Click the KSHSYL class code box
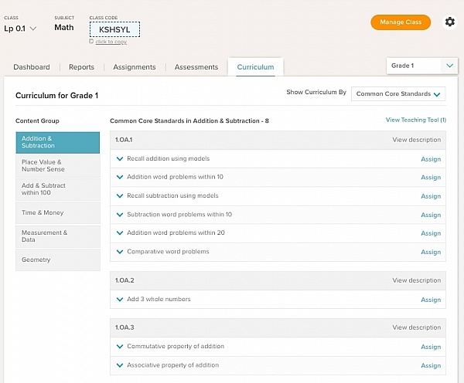 [x=114, y=29]
